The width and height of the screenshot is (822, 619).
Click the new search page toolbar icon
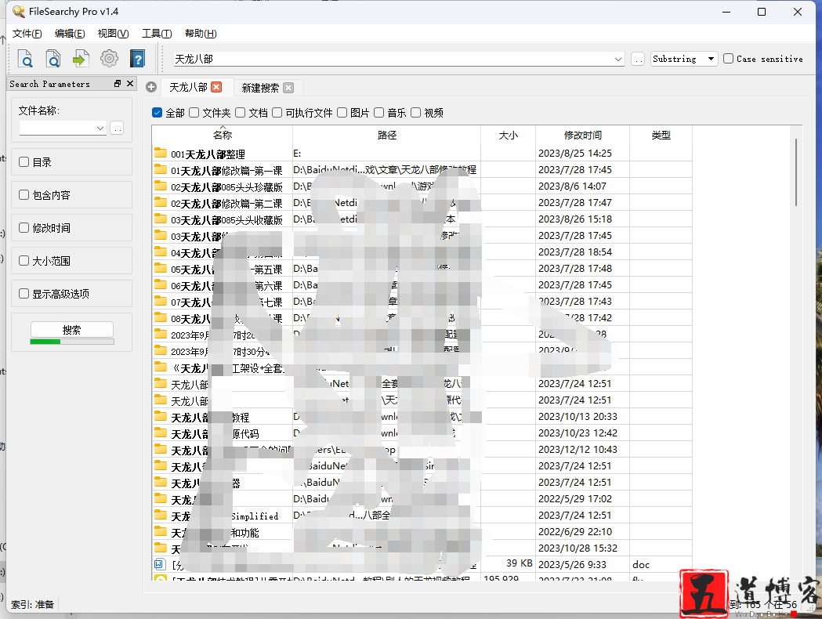pos(25,59)
